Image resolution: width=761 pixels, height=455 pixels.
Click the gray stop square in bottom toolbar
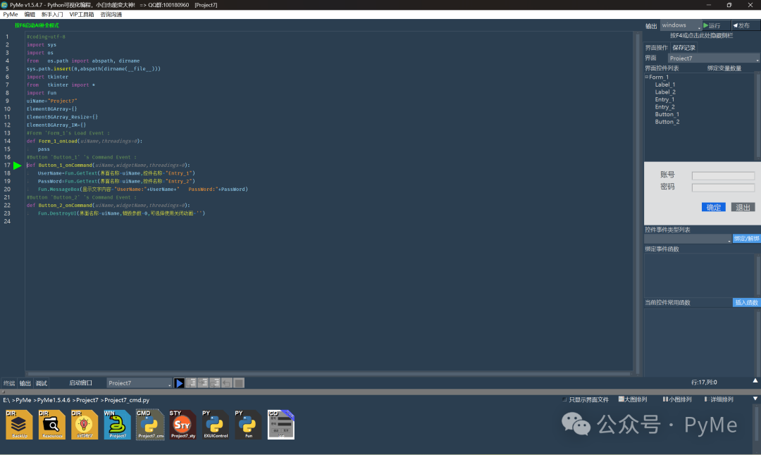[x=239, y=383]
